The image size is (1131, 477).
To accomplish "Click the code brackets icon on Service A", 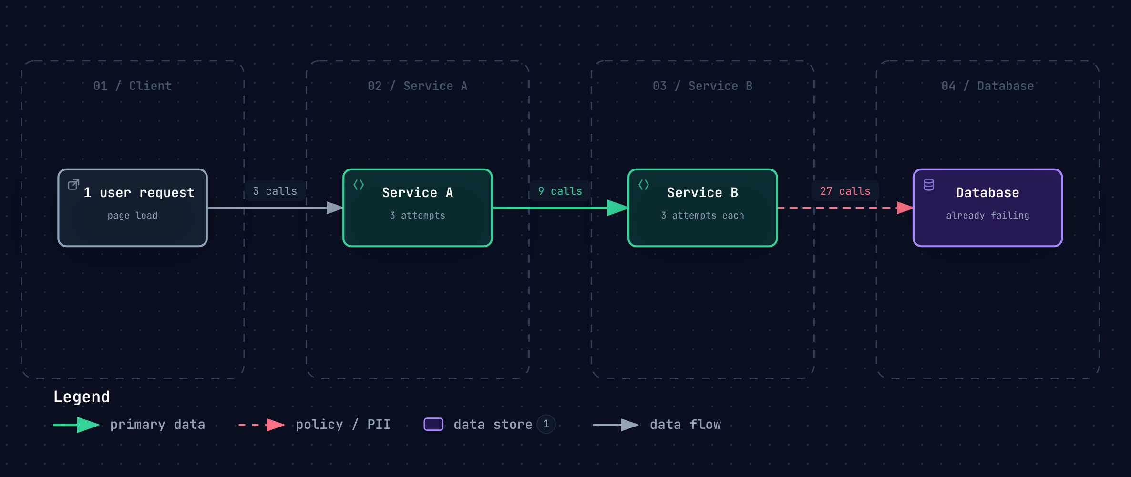I will pyautogui.click(x=359, y=185).
